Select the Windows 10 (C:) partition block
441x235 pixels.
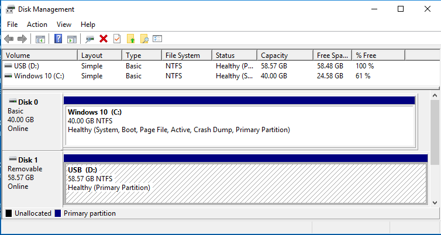pyautogui.click(x=239, y=121)
